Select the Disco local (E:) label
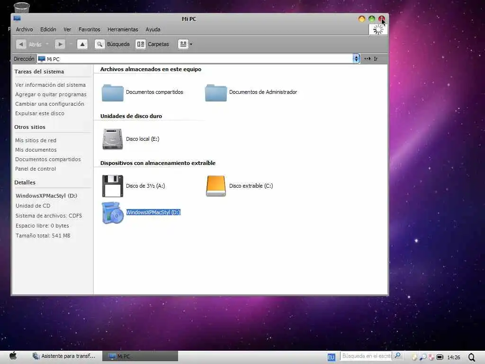The height and width of the screenshot is (364, 485). pos(143,139)
